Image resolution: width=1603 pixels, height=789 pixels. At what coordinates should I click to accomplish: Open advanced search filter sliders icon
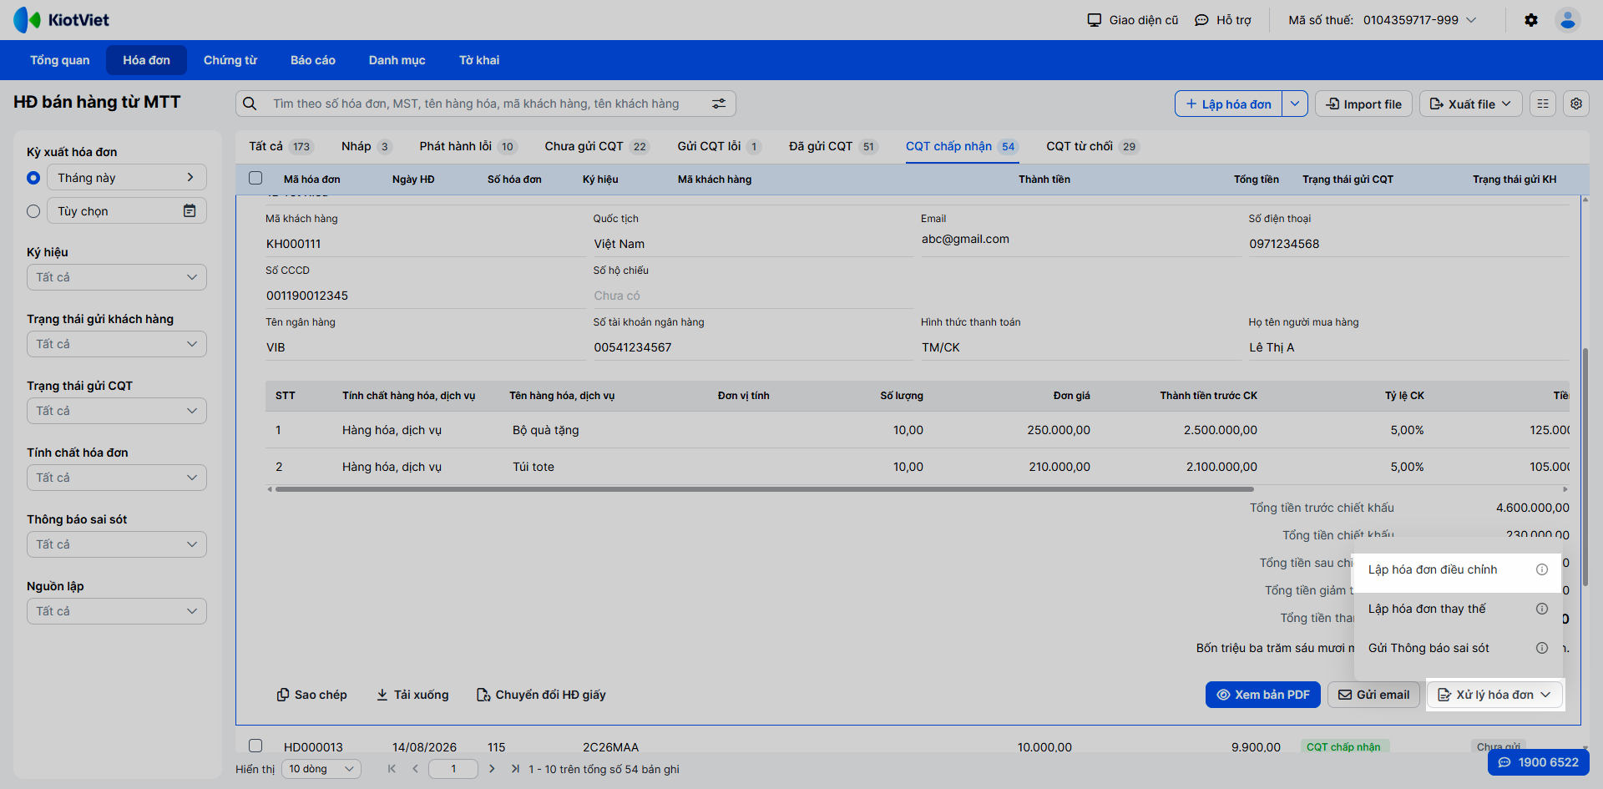tap(719, 104)
